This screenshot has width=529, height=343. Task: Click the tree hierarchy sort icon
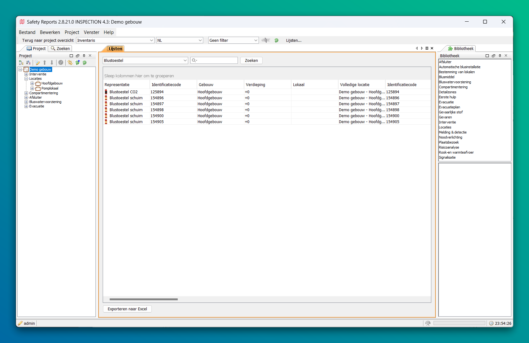click(x=21, y=63)
